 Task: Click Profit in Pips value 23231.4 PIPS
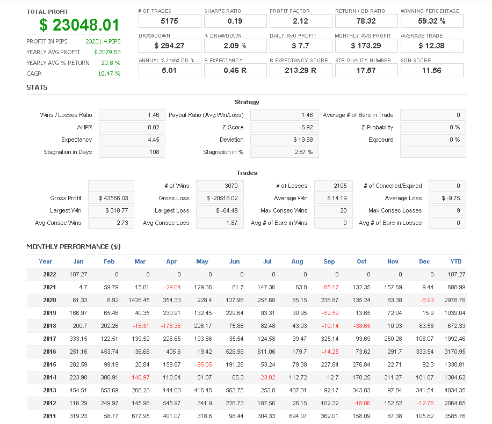(x=103, y=41)
